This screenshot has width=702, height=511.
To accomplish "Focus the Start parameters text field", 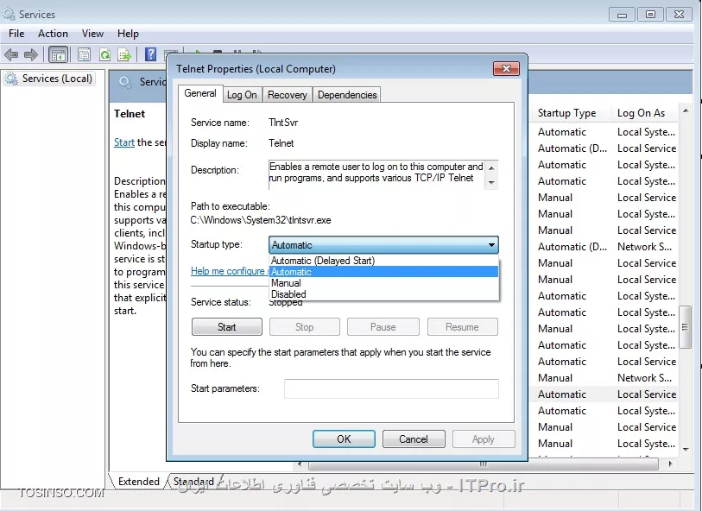I will click(391, 388).
